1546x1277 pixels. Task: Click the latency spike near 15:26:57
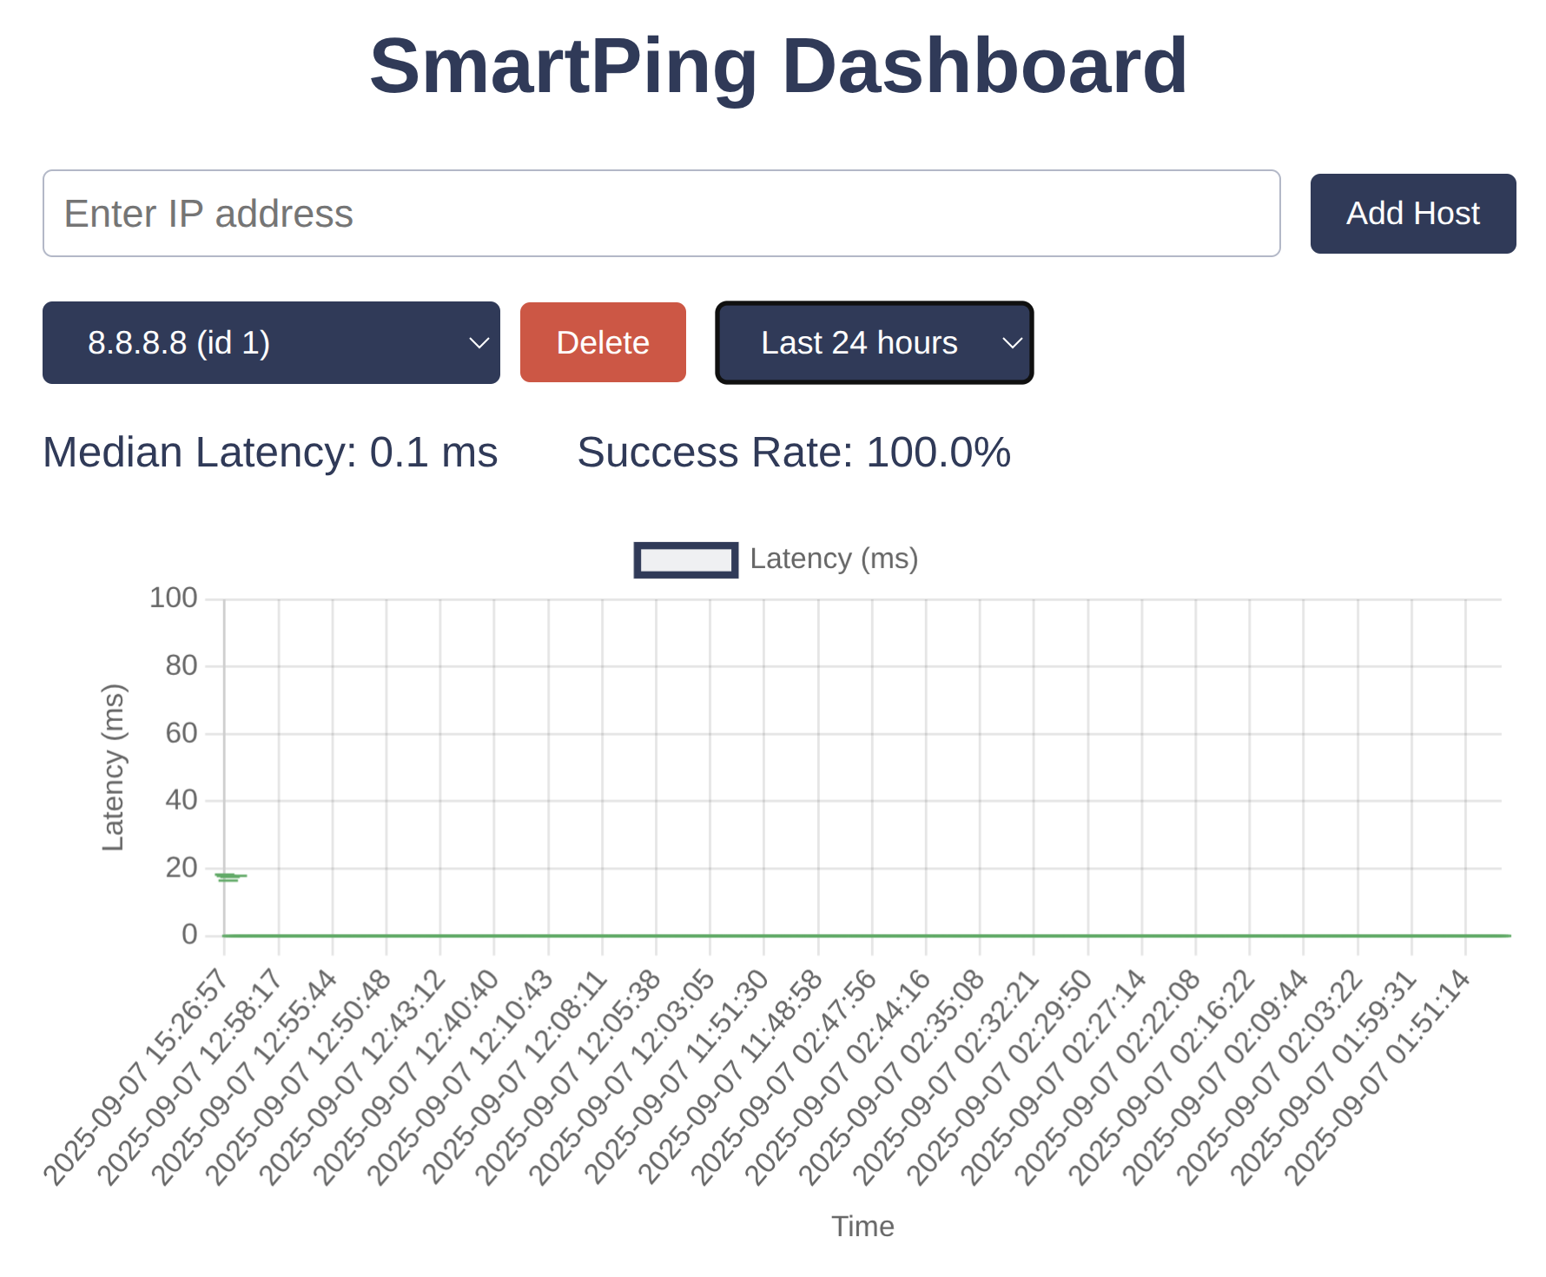click(x=230, y=877)
